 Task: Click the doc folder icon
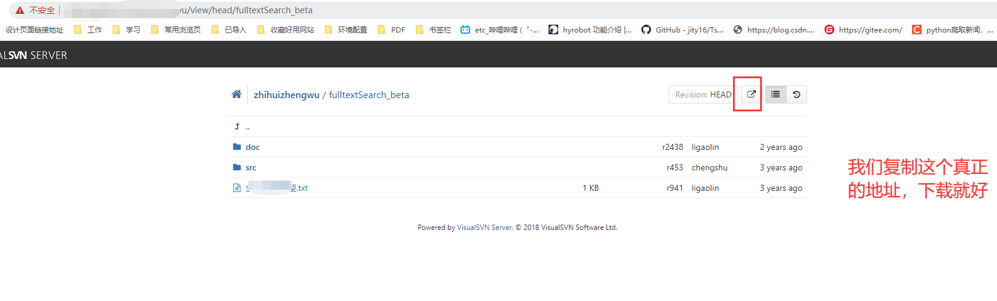[237, 147]
